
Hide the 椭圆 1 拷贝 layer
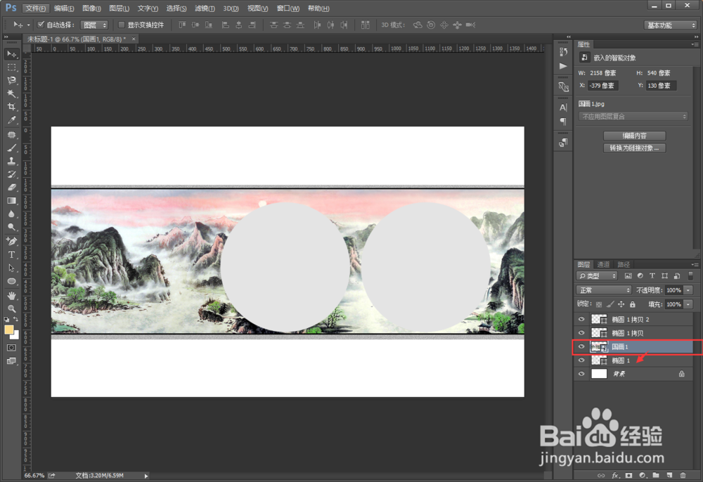coord(581,333)
